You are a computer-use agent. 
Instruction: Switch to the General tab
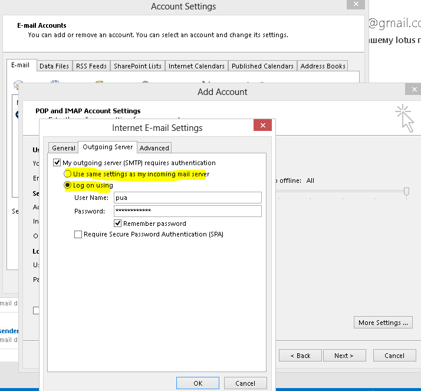[x=63, y=148]
